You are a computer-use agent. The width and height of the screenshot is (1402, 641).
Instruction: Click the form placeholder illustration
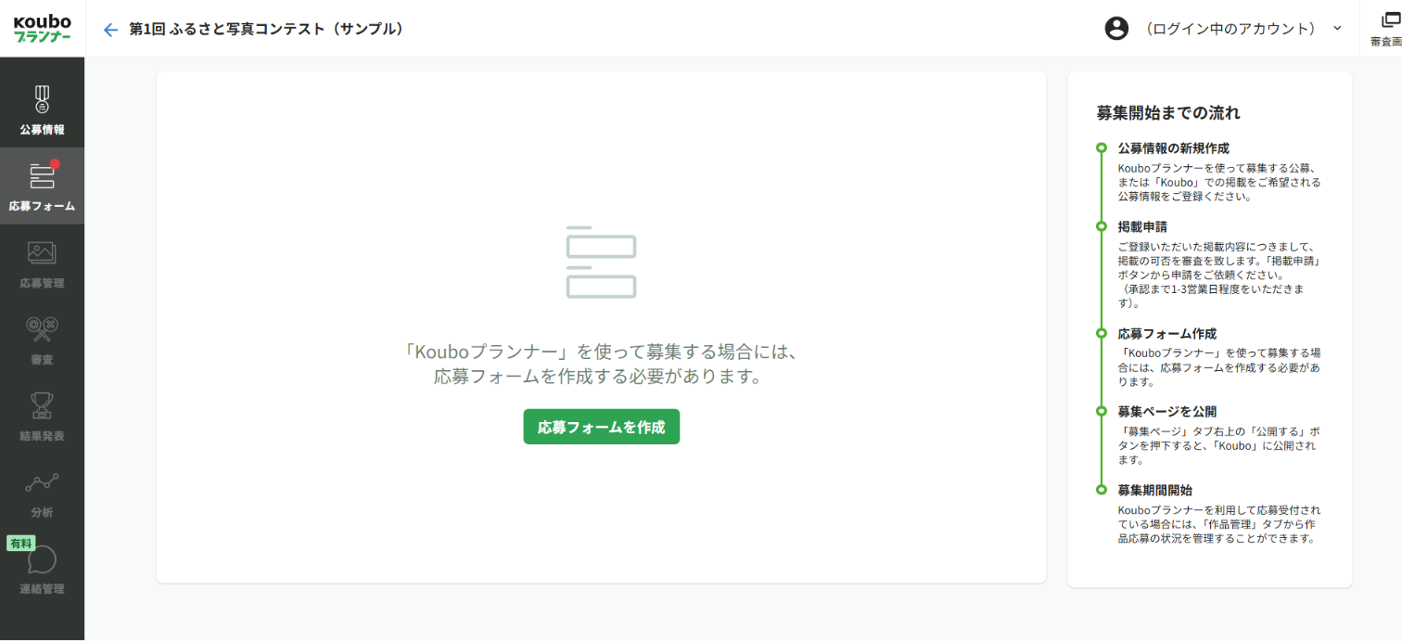coord(601,263)
